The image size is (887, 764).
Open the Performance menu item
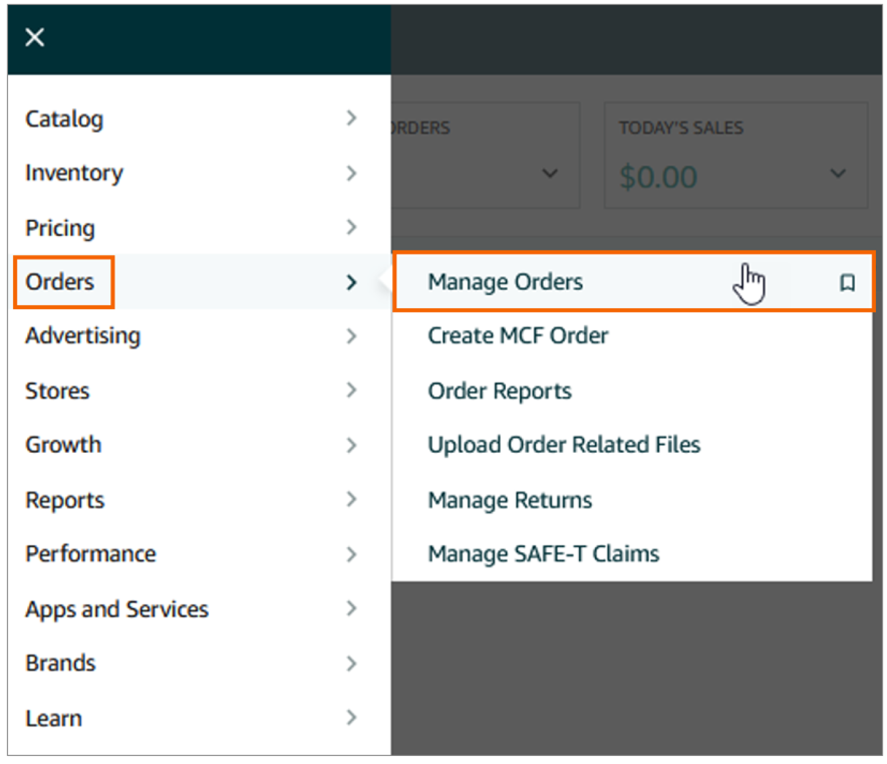click(x=91, y=554)
